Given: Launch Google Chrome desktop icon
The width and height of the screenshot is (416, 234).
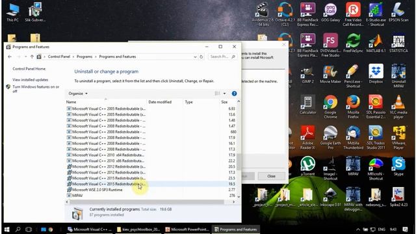Looking at the screenshot, I should [330, 107].
